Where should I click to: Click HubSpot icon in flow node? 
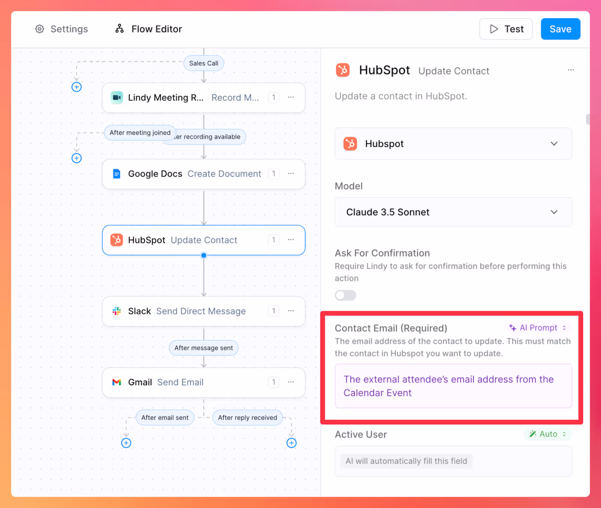tap(117, 240)
